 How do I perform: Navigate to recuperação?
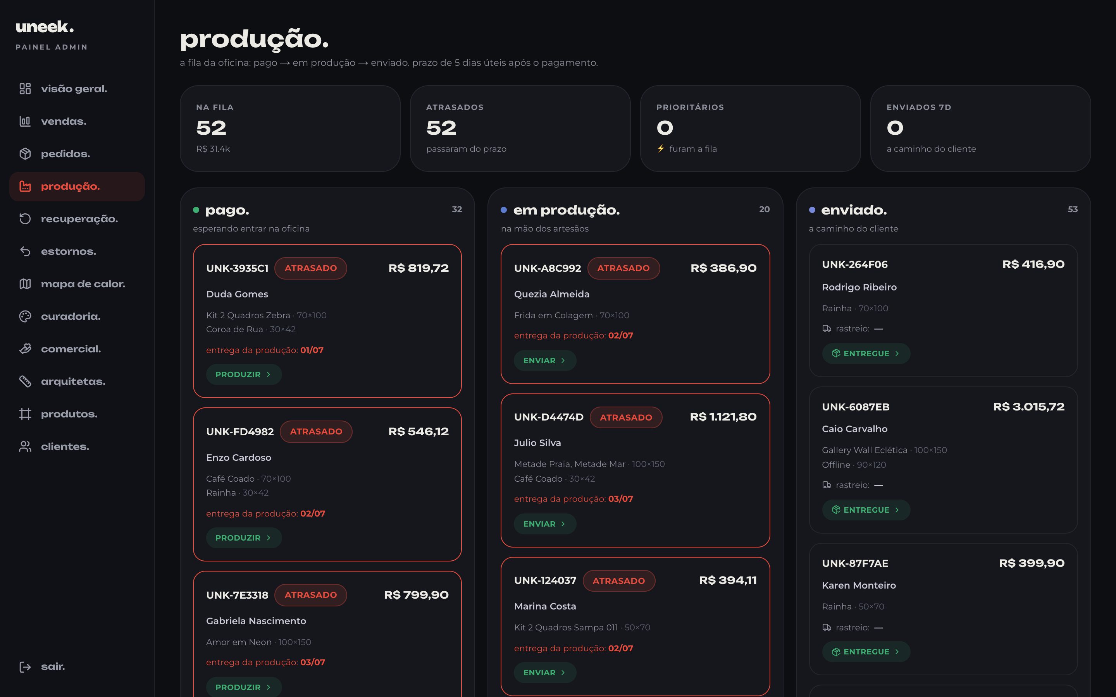tap(77, 218)
